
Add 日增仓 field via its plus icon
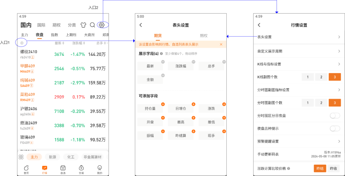pyautogui.click(x=193, y=104)
